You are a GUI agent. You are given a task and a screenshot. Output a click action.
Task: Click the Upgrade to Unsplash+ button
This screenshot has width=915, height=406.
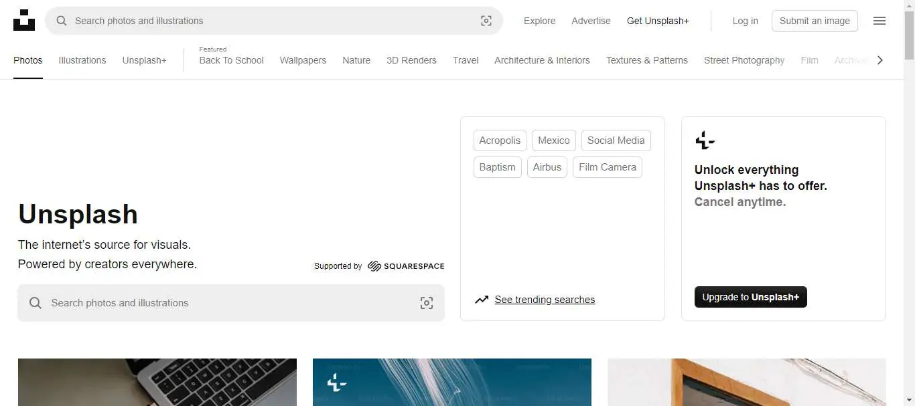[751, 297]
